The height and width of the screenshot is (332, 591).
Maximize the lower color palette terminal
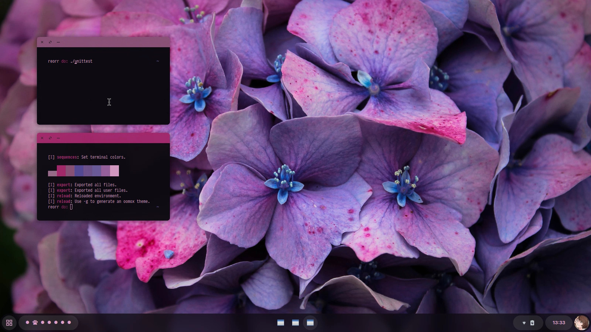(50, 138)
